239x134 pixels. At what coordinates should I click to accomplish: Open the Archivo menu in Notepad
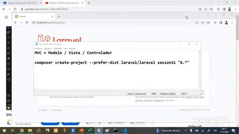(38, 48)
